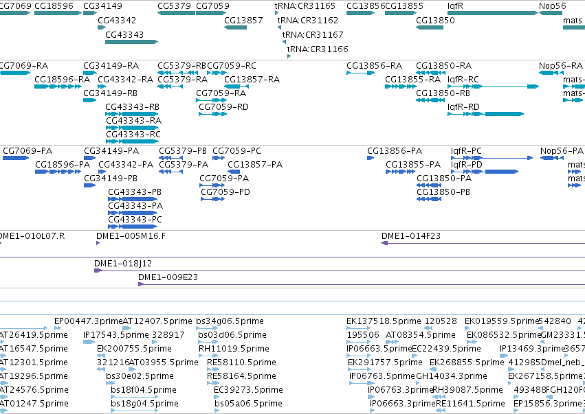Click EST IP17543.5prime

(116, 335)
